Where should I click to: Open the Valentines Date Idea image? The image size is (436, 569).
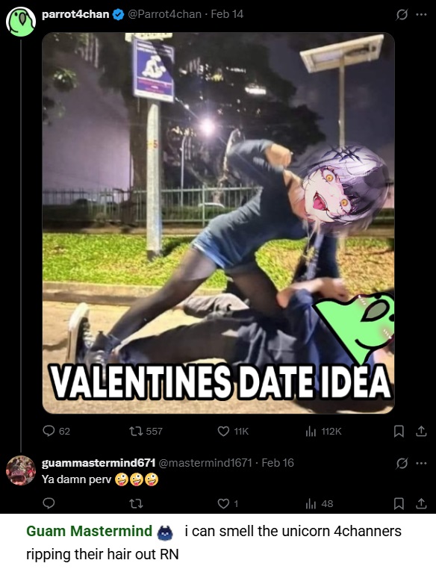[x=218, y=223]
